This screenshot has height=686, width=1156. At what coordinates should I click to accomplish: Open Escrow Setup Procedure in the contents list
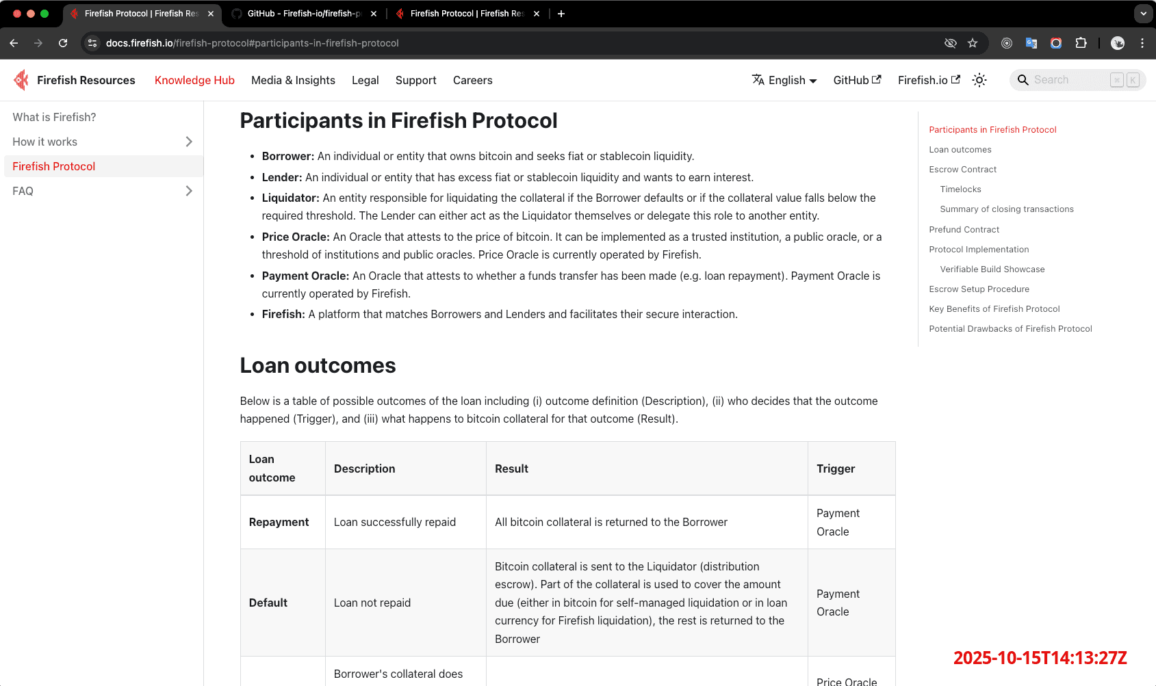click(979, 289)
